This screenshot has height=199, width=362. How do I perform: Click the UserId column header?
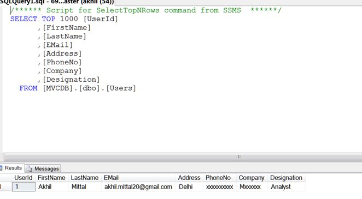coord(24,178)
